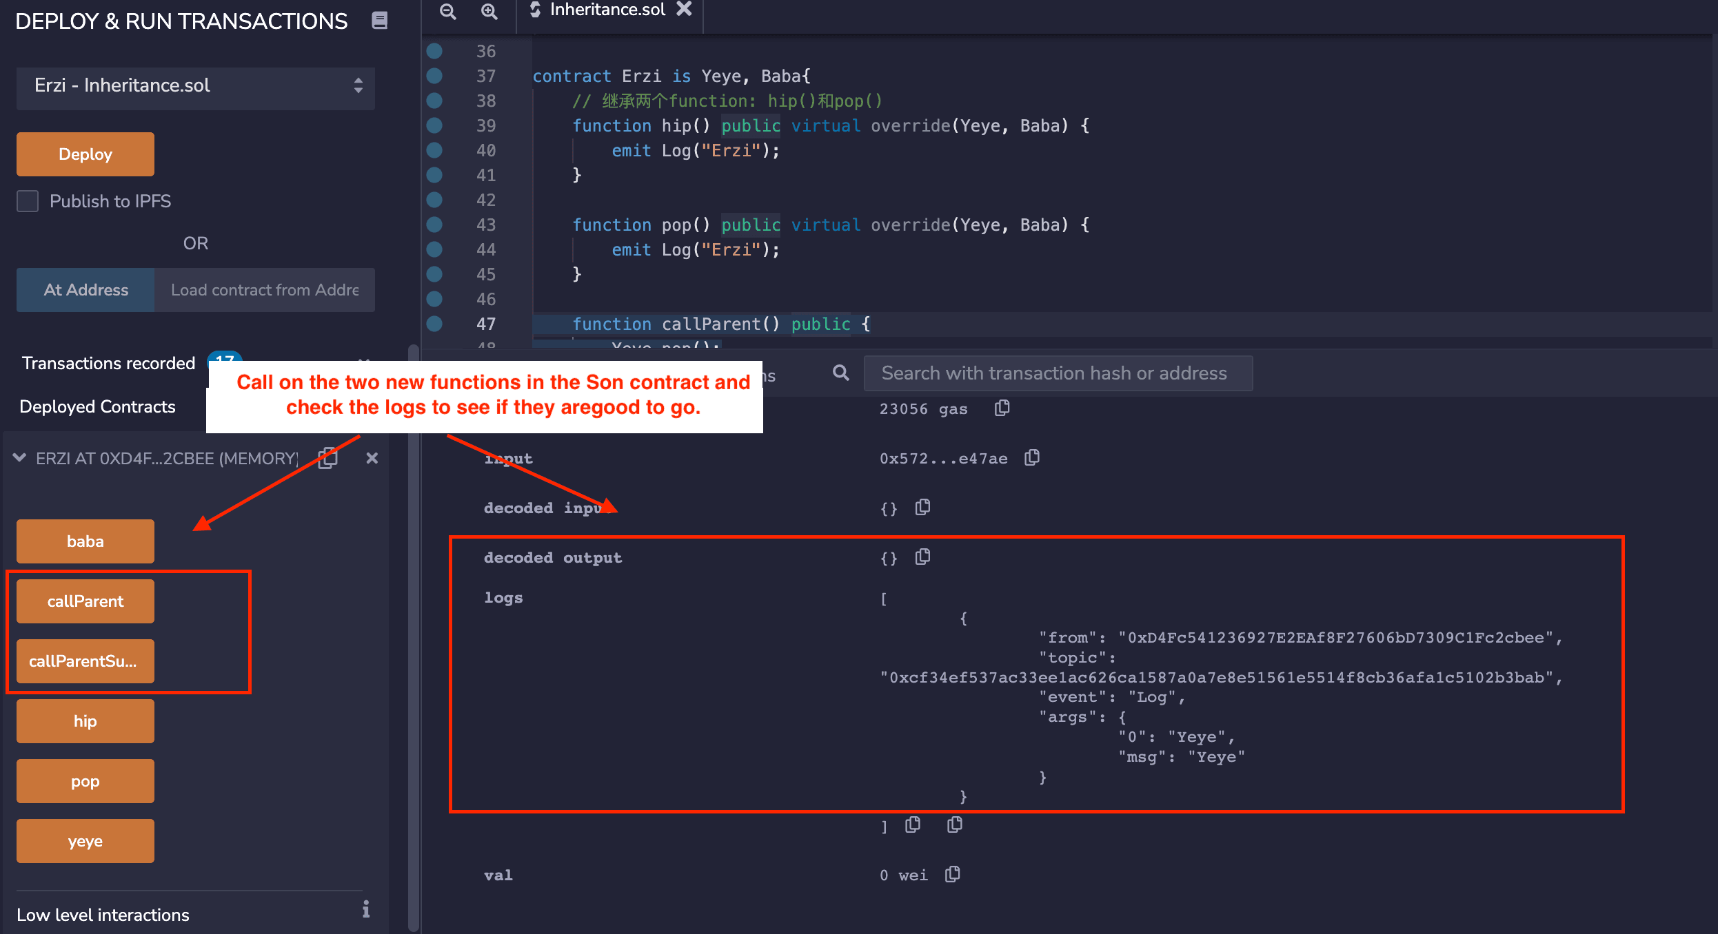Collapse the ERZI deployed contract instance
This screenshot has height=934, width=1718.
pos(19,457)
